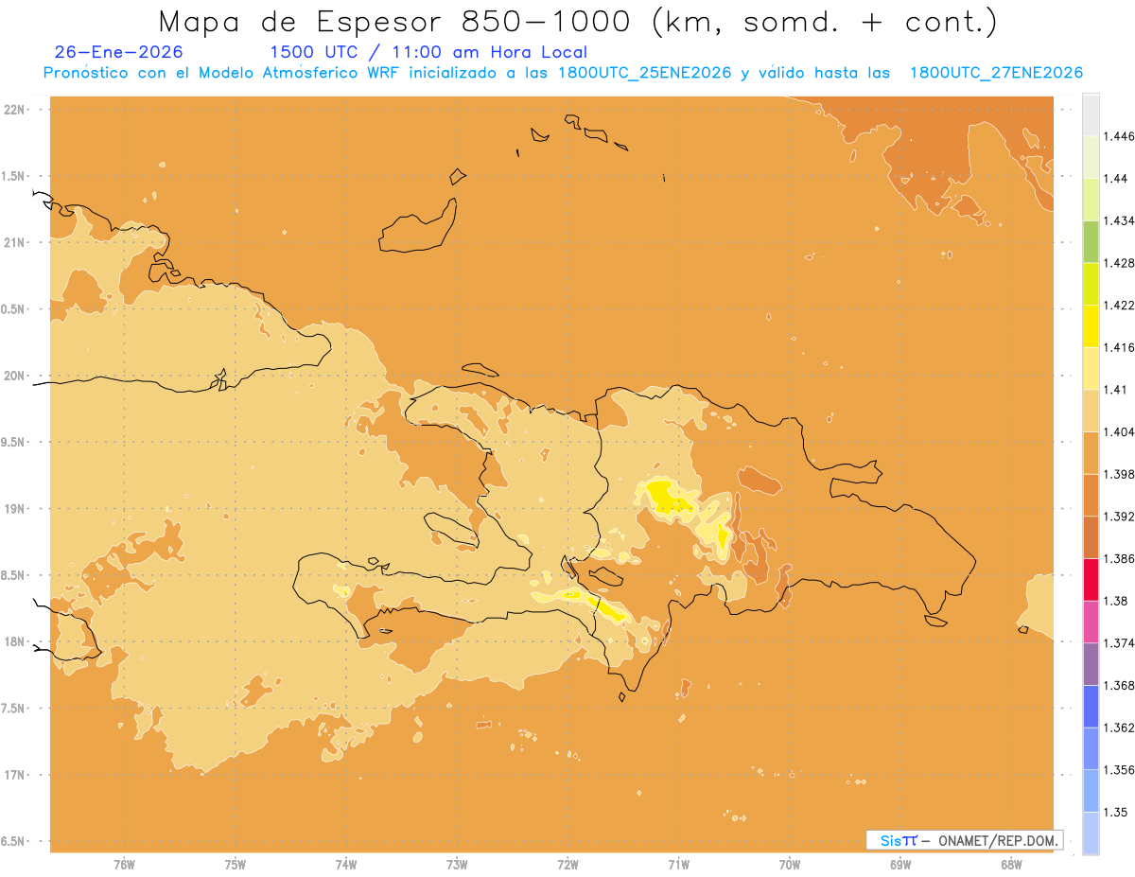
Task: Click the legend value '1.416'
Action: click(x=1119, y=347)
